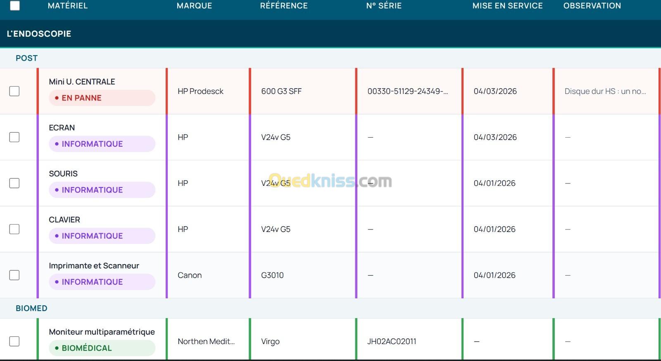Click the BIOMED group label
This screenshot has width=661, height=361.
(31, 308)
